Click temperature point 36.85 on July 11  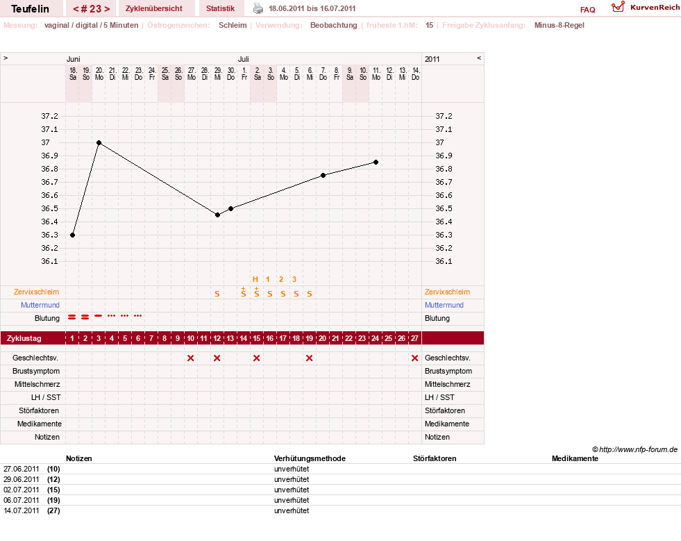click(376, 162)
